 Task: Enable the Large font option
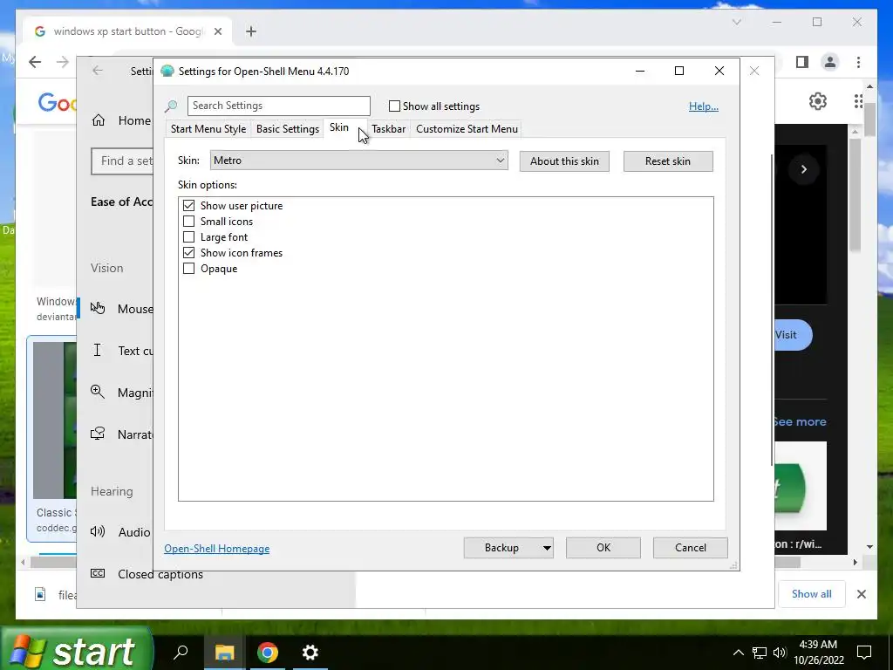pos(188,237)
